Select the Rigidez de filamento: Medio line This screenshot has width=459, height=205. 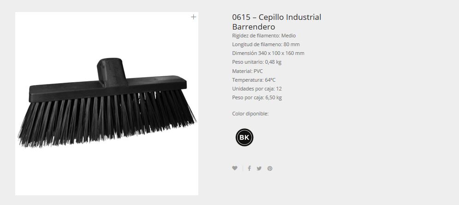coord(264,36)
